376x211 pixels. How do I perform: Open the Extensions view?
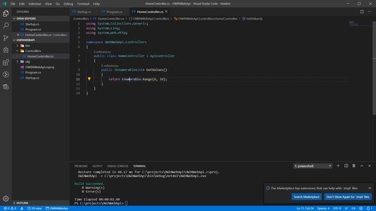point(6,62)
